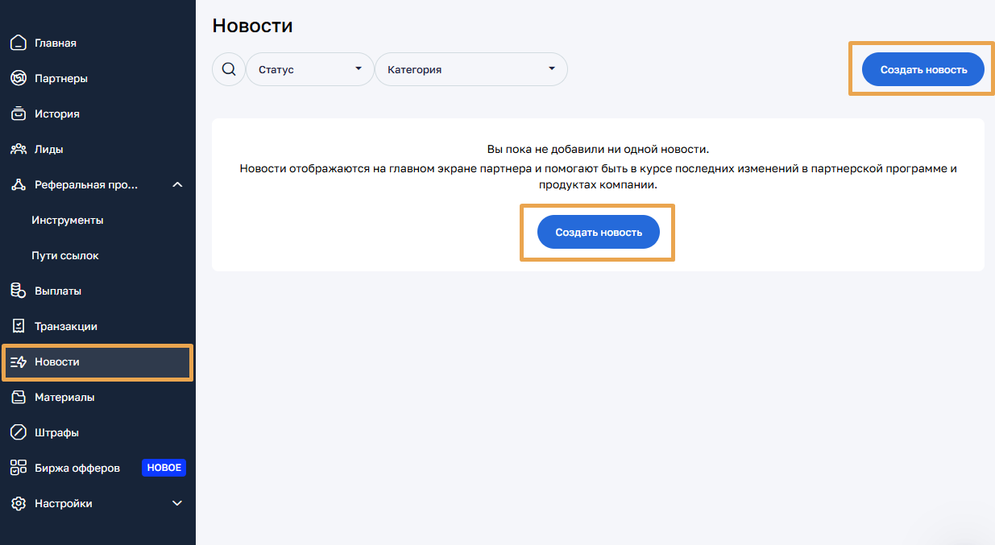The width and height of the screenshot is (995, 545).
Task: Click the Транзакции receipt icon
Action: 19,327
